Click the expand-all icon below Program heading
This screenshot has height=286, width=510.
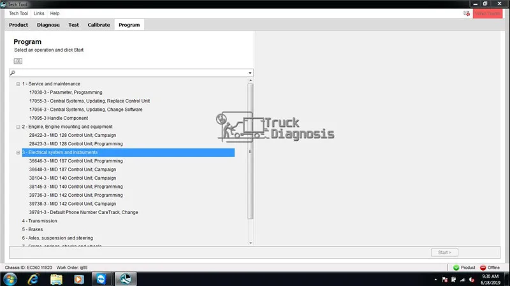(x=18, y=61)
